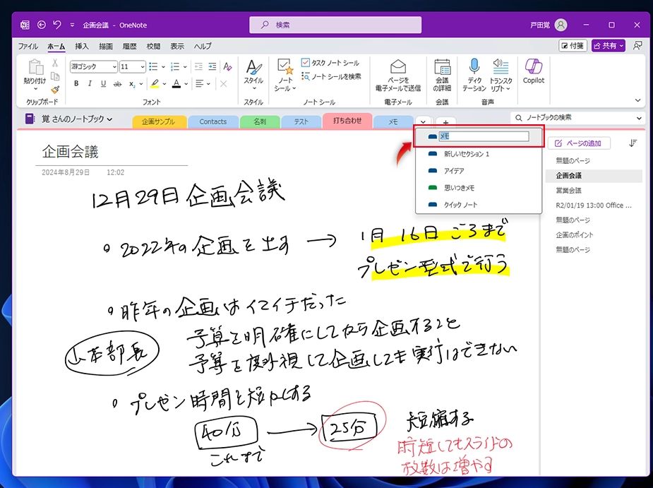The width and height of the screenshot is (653, 488).
Task: Open the font size combo box
Action: tap(133, 66)
